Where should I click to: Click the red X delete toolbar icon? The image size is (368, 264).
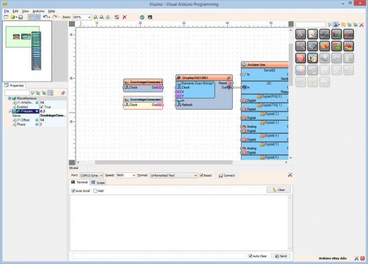pyautogui.click(x=124, y=17)
